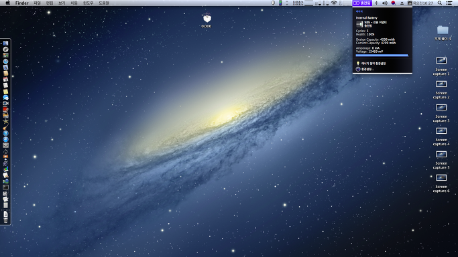Screen dimensions: 458x257
Task: Select Voltage: 12469 mV text
Action: [x=369, y=52]
